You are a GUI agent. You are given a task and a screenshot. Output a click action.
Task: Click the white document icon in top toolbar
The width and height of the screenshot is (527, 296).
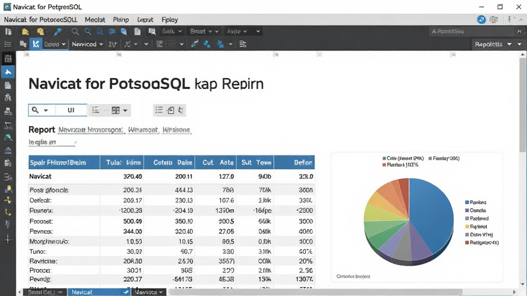click(137, 31)
